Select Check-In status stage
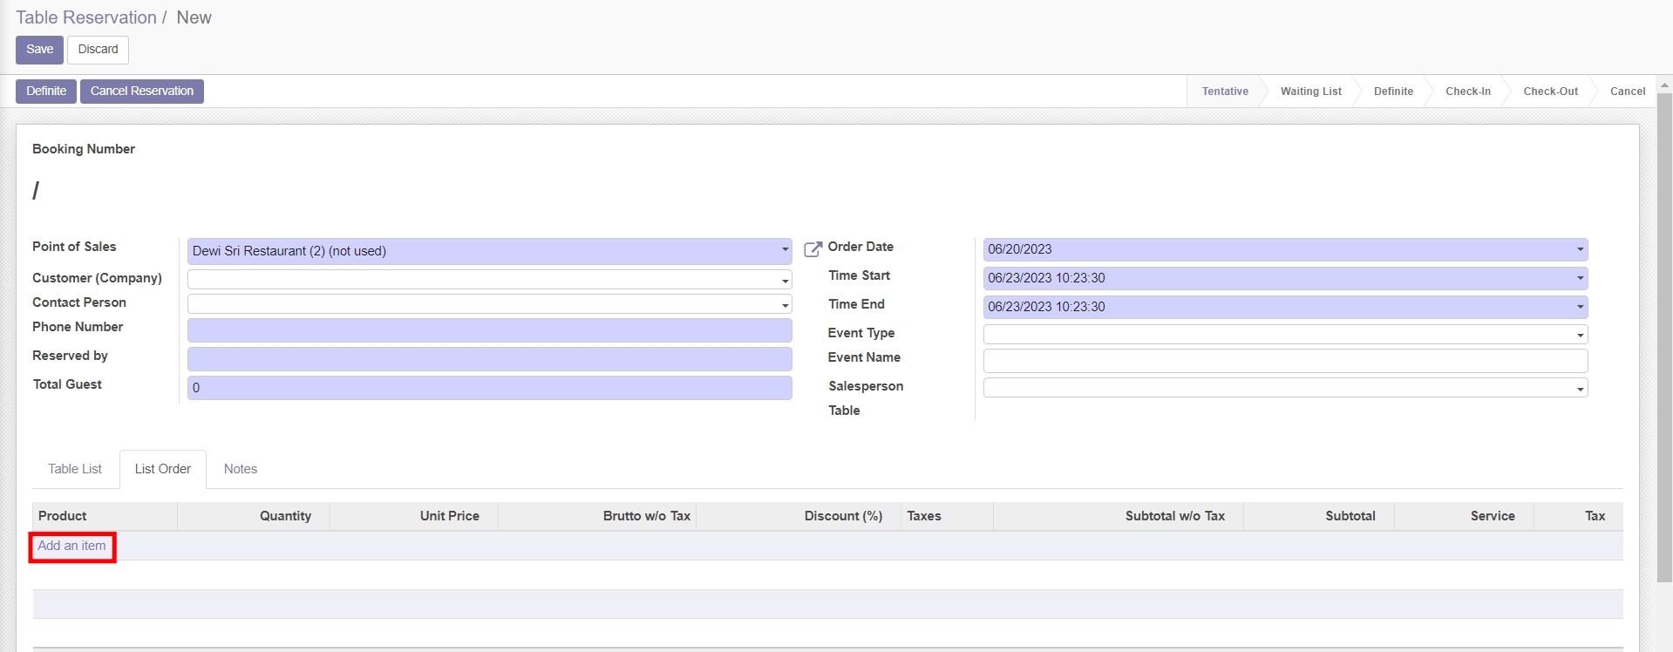1673x652 pixels. pyautogui.click(x=1468, y=92)
